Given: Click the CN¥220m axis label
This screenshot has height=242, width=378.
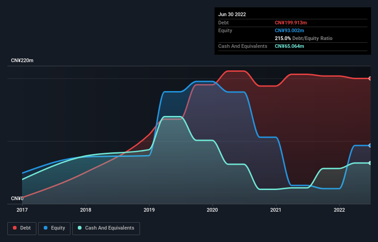Looking at the screenshot, I should [x=22, y=60].
